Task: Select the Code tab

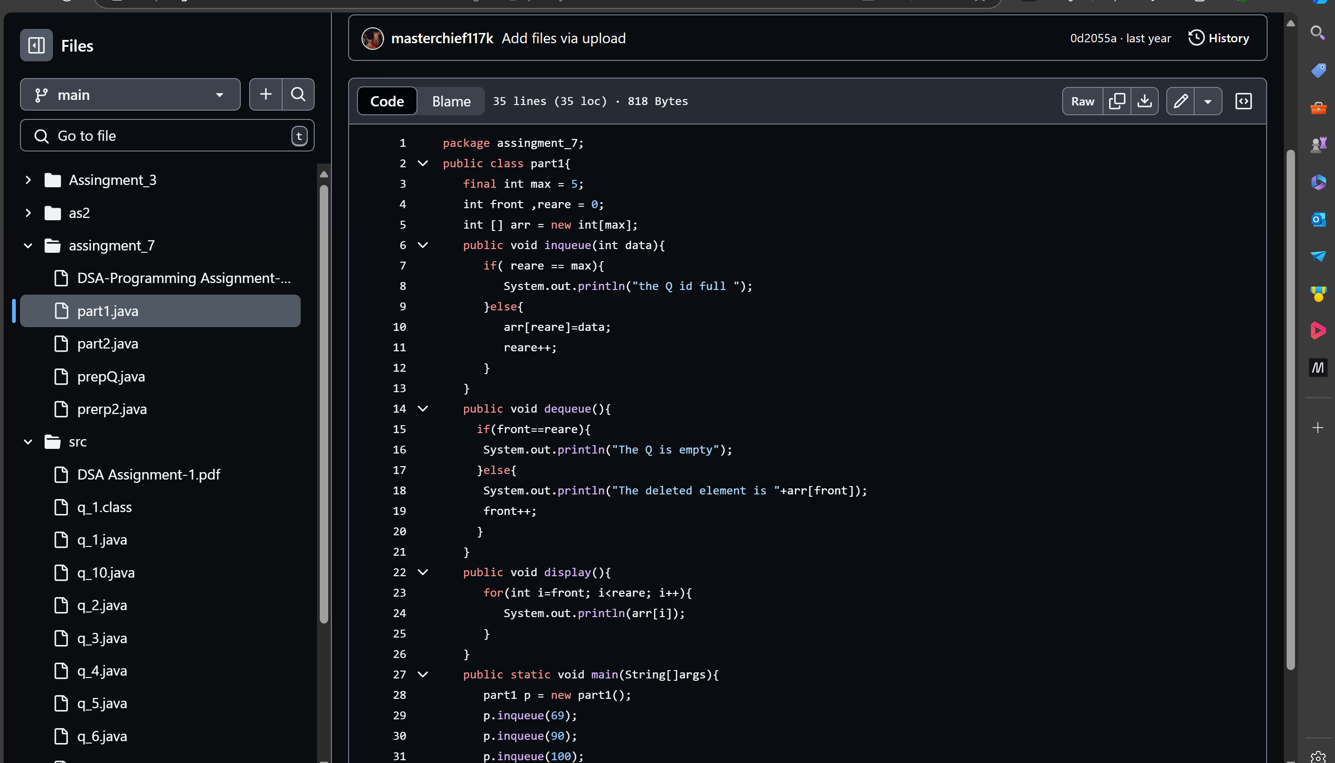Action: pos(387,101)
